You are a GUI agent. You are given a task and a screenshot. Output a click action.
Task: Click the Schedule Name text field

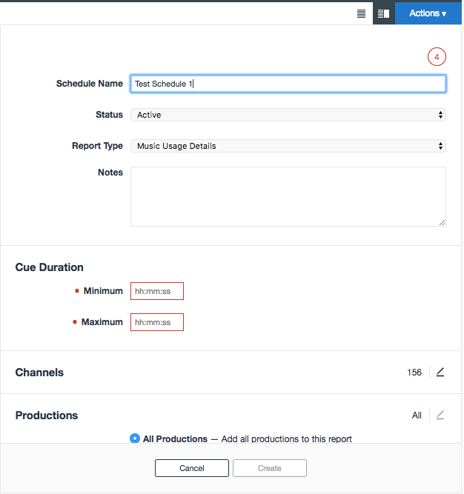(x=288, y=84)
